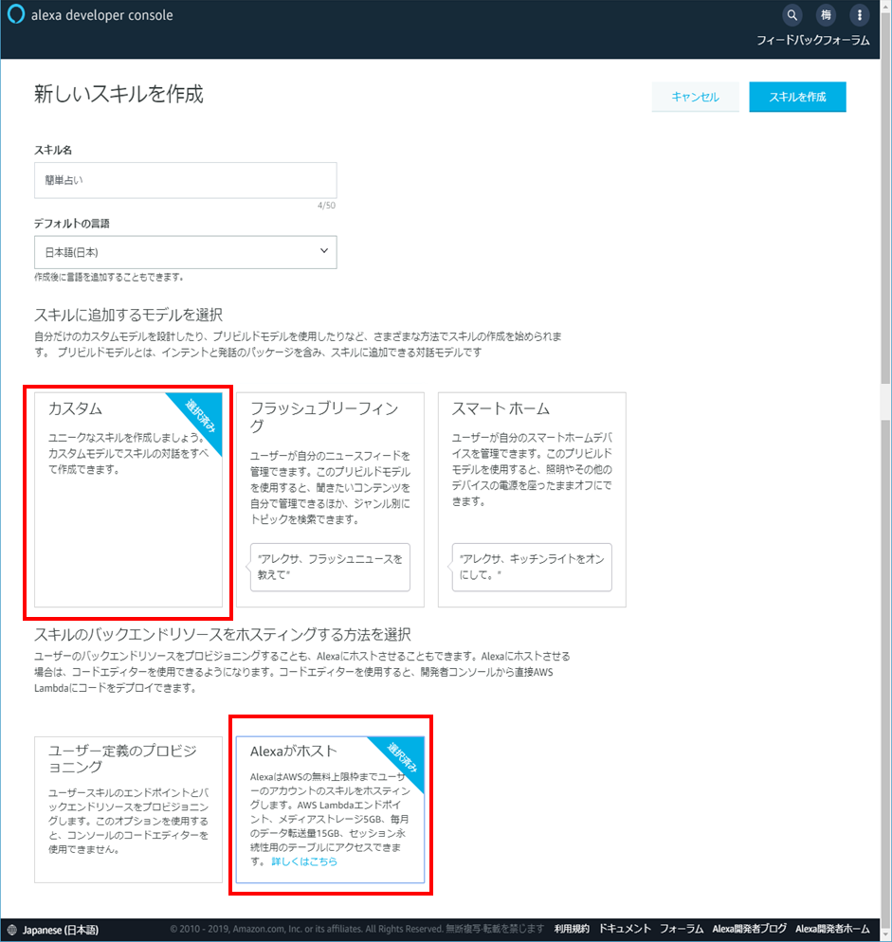Click the アレクサ、フラッシュニュースを教えて example
This screenshot has width=892, height=942.
(330, 567)
